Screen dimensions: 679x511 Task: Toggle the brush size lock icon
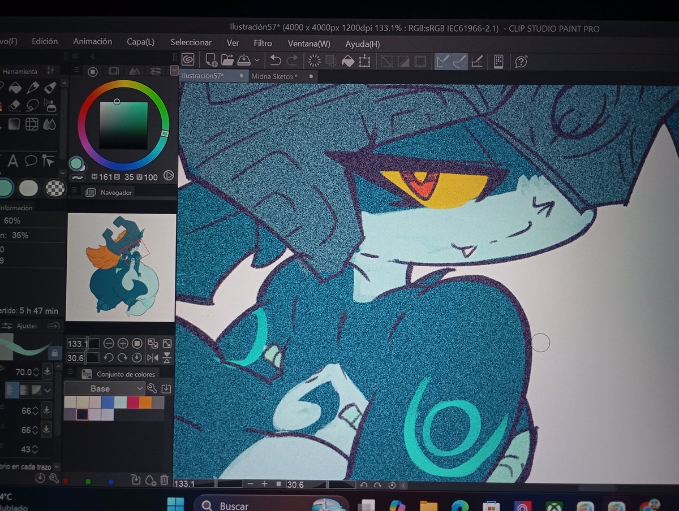point(54,352)
